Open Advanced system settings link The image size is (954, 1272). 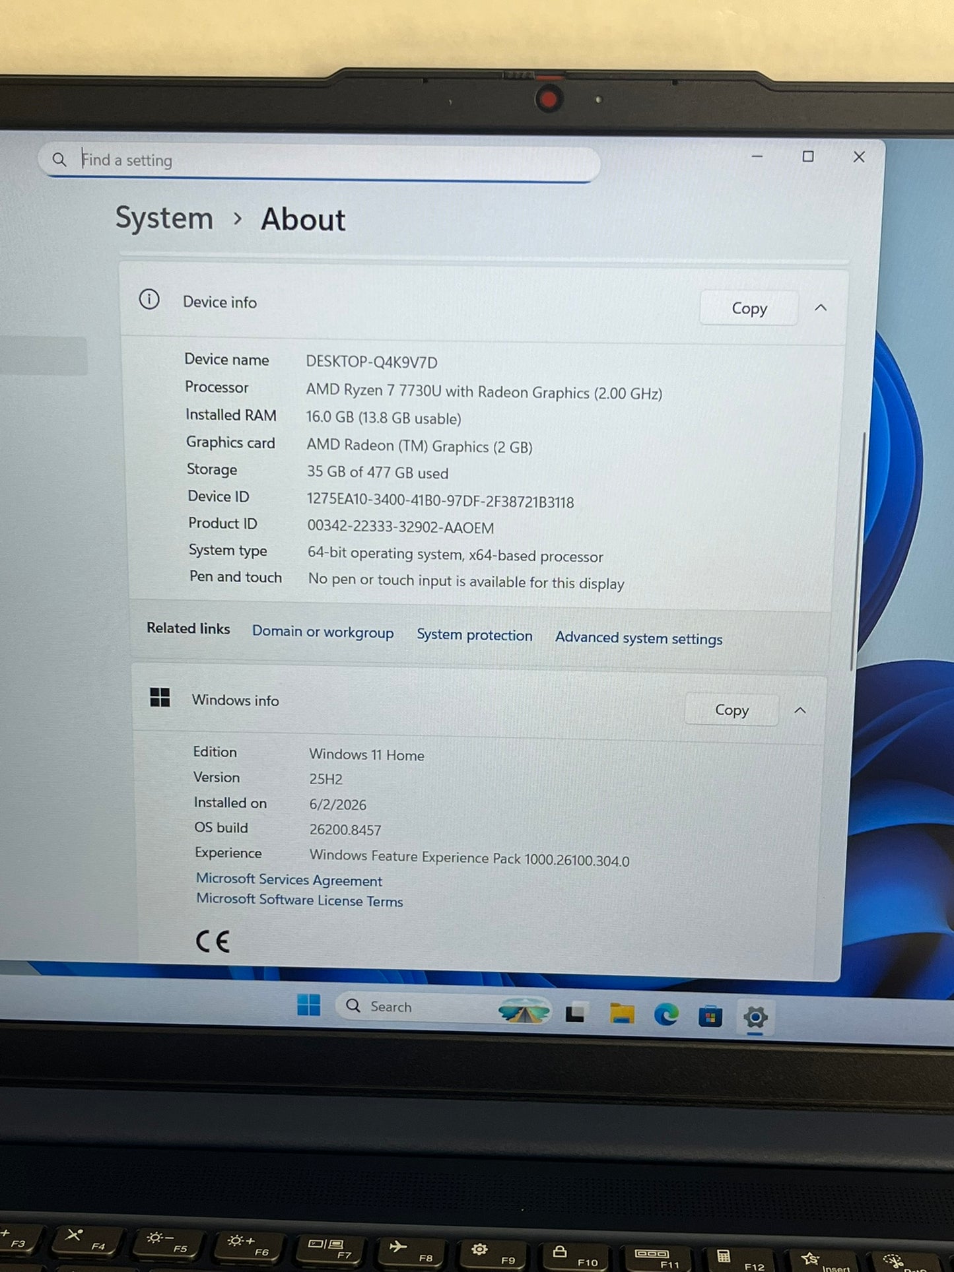[638, 638]
